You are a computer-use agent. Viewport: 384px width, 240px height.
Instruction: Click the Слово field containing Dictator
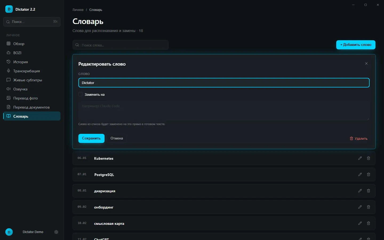coord(224,83)
